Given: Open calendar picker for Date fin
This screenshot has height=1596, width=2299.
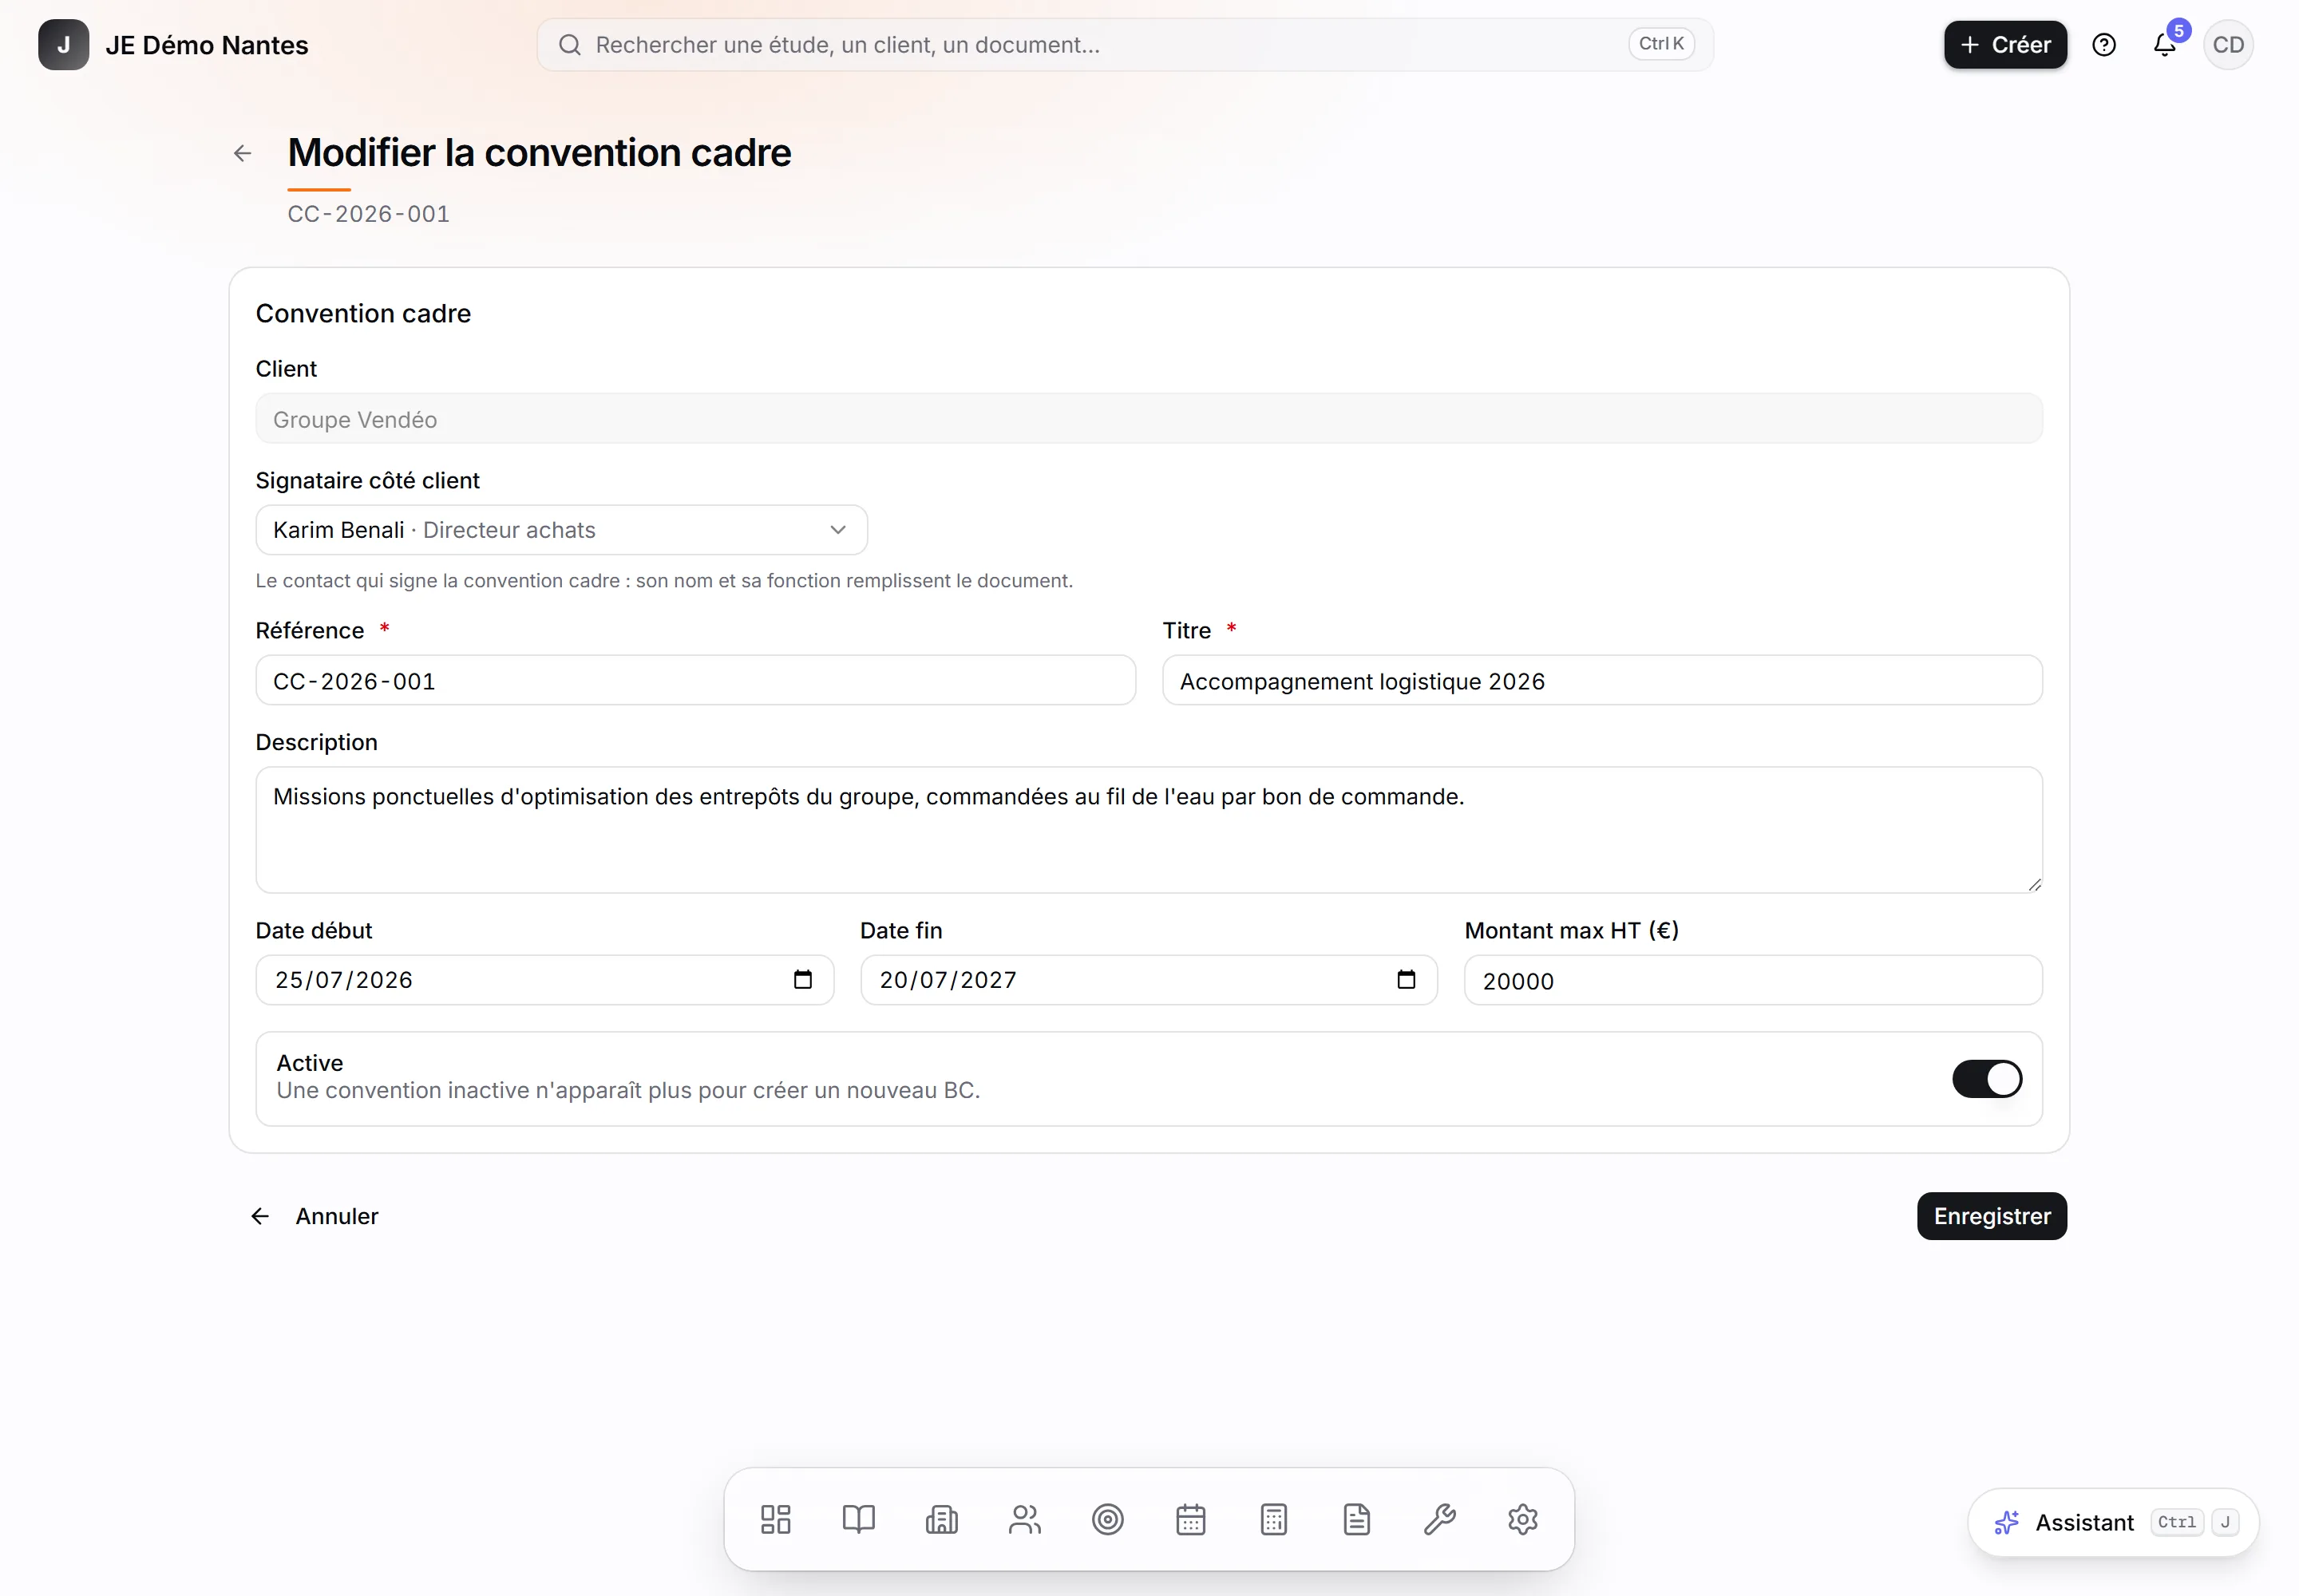Looking at the screenshot, I should 1406,979.
